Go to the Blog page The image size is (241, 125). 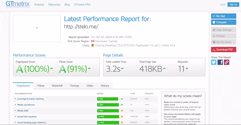pyautogui.click(x=67, y=5)
